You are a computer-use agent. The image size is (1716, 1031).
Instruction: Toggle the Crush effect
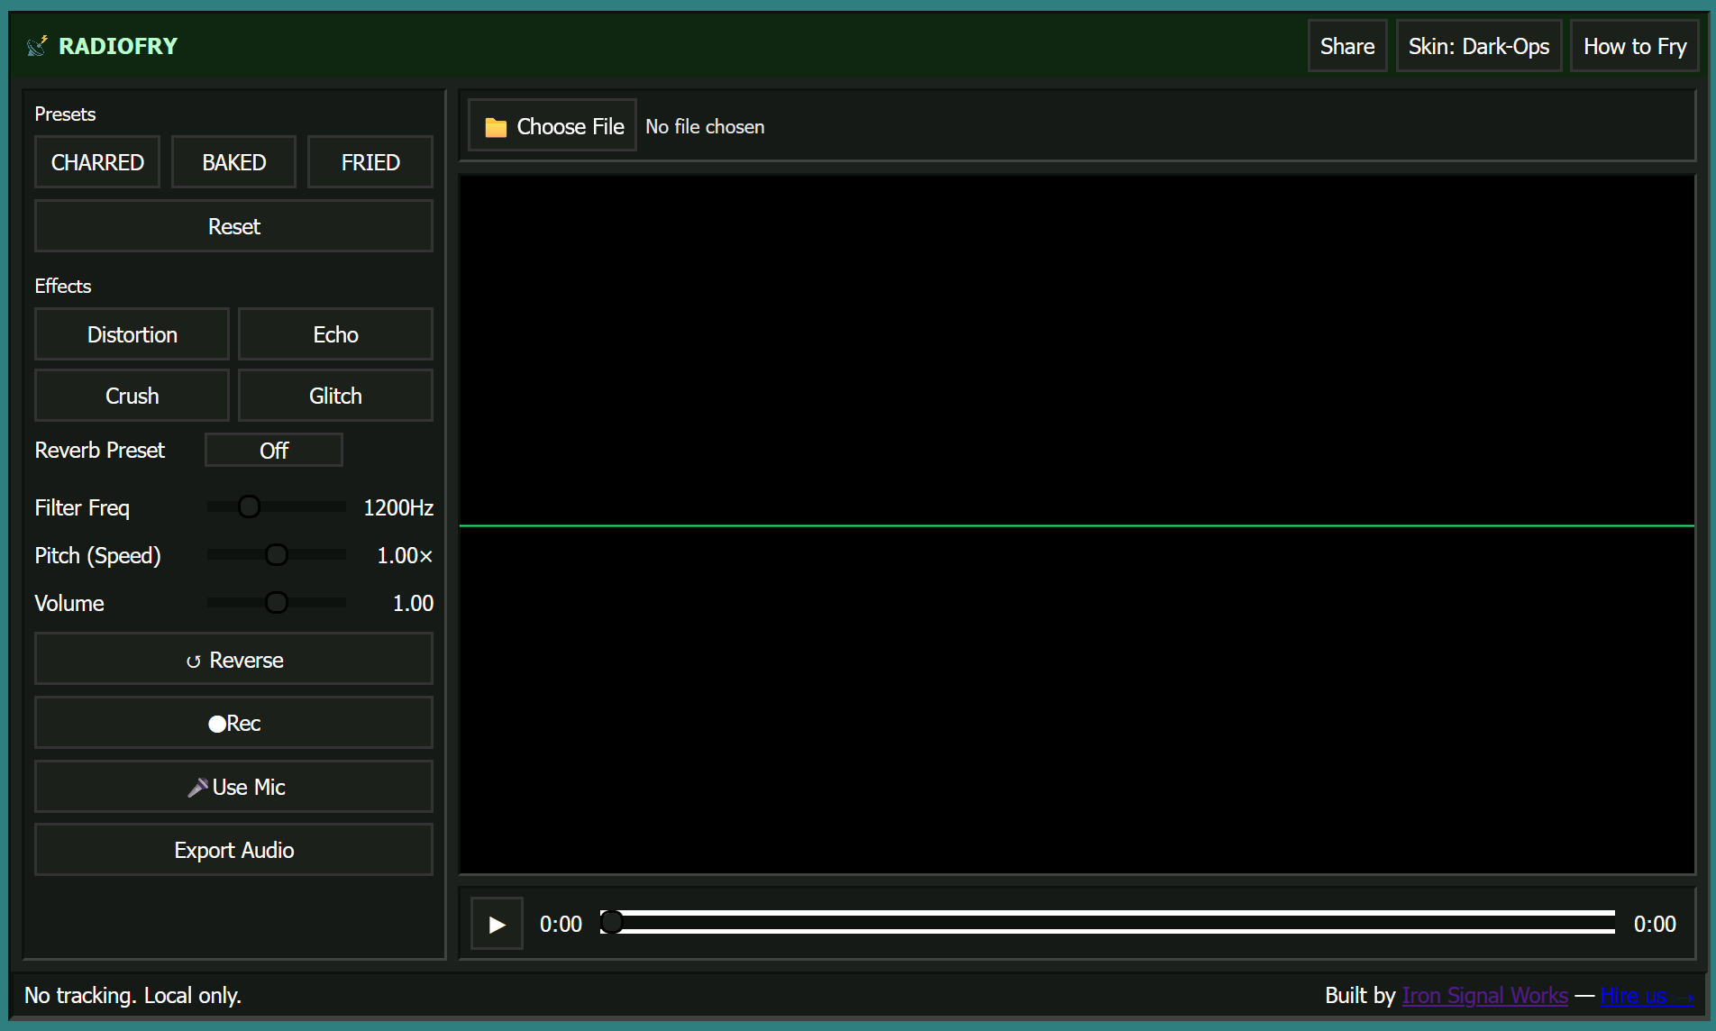click(x=132, y=396)
